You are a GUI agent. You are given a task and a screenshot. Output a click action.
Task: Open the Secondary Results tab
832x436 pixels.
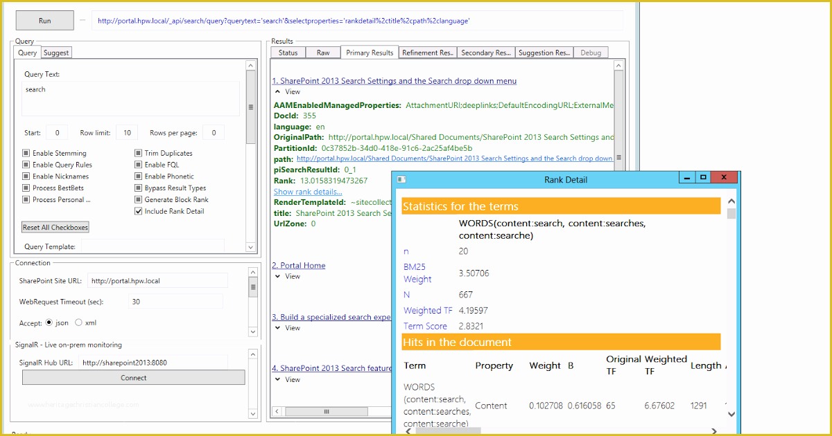coord(486,53)
